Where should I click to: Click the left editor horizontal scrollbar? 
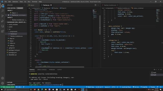click(60, 67)
